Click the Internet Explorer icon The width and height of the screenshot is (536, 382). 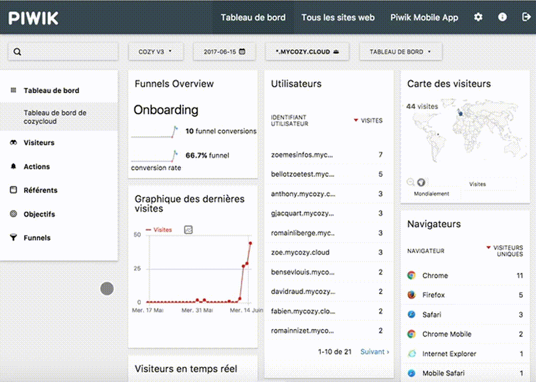pos(411,354)
